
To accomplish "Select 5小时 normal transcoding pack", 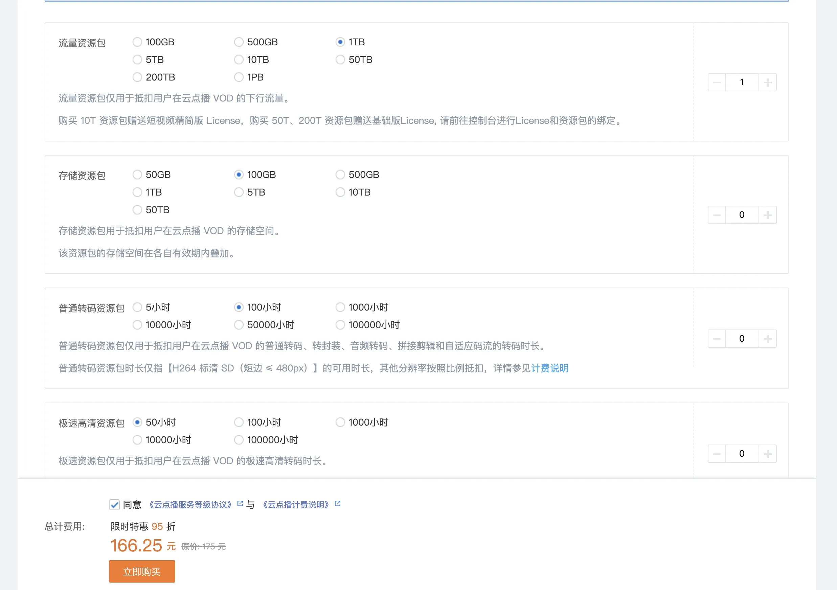I will click(x=137, y=308).
